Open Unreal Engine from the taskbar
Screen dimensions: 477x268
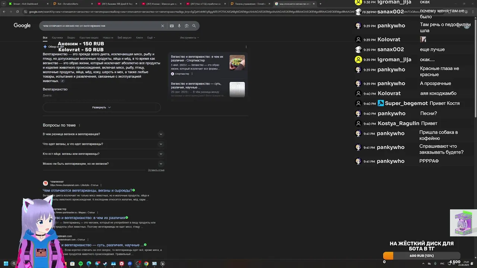tap(162, 264)
